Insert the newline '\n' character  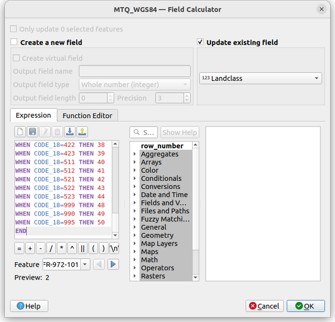tap(114, 248)
